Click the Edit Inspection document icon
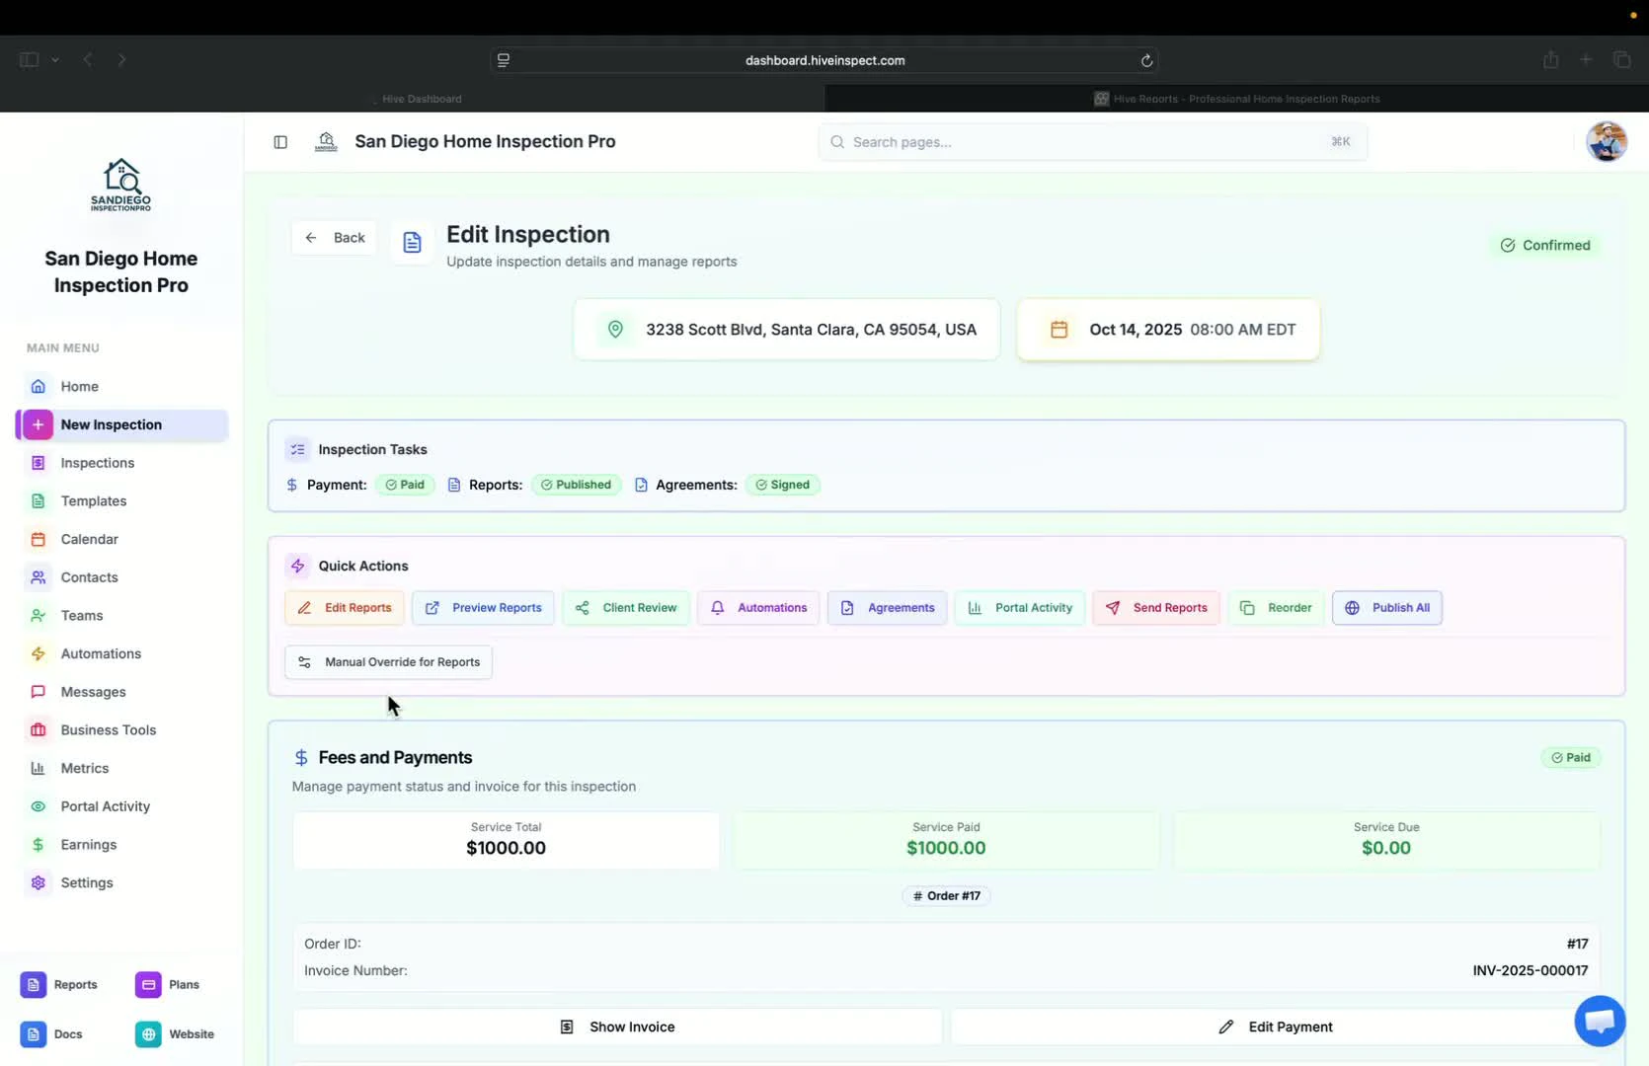This screenshot has width=1649, height=1066. click(x=412, y=243)
